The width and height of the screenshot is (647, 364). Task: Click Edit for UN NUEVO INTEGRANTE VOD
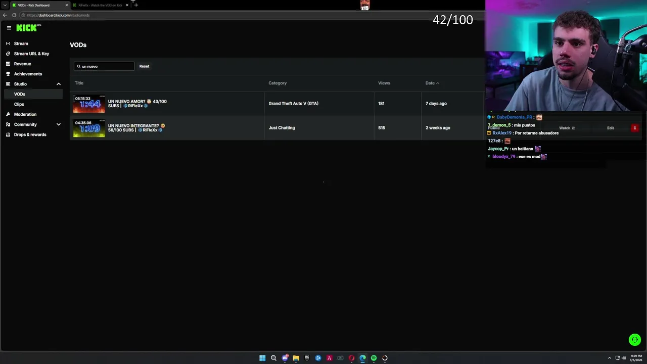click(x=610, y=128)
